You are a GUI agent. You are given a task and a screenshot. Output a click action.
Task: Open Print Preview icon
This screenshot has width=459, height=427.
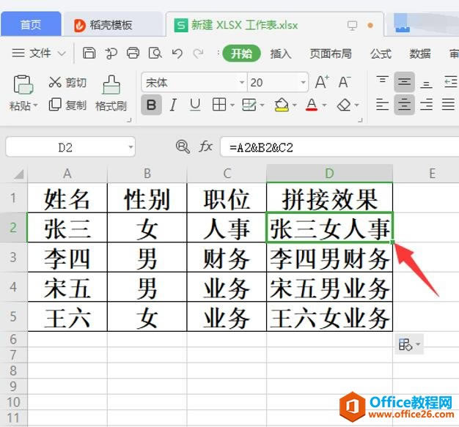pyautogui.click(x=155, y=53)
